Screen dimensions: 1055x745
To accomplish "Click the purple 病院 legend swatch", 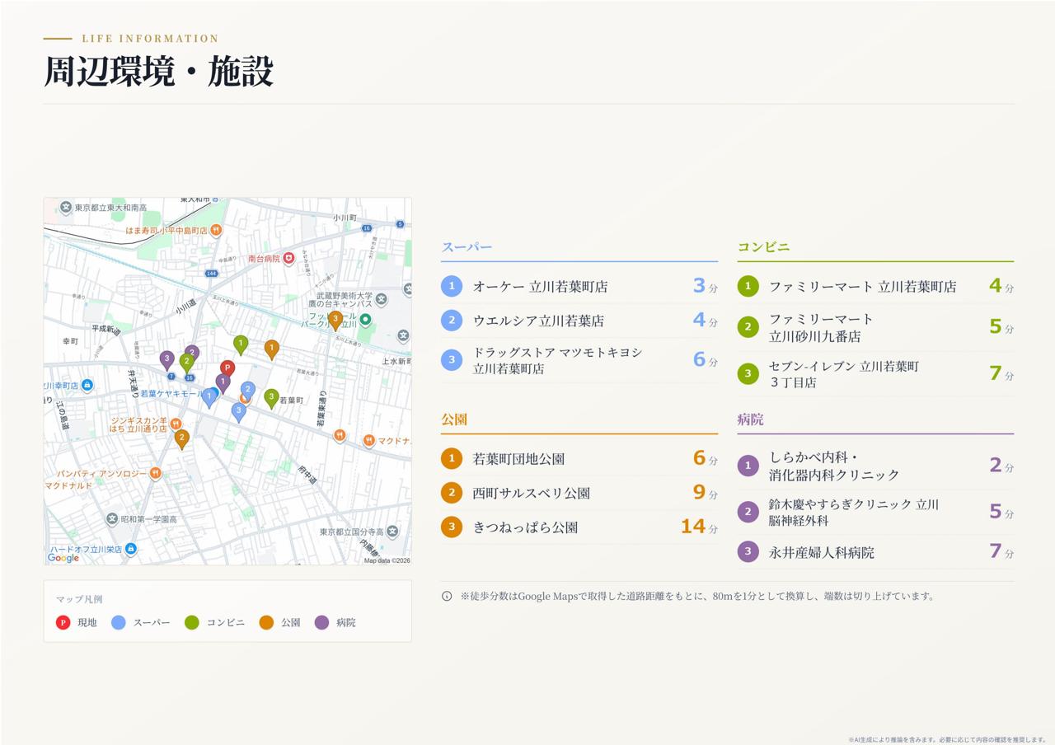I will 322,622.
